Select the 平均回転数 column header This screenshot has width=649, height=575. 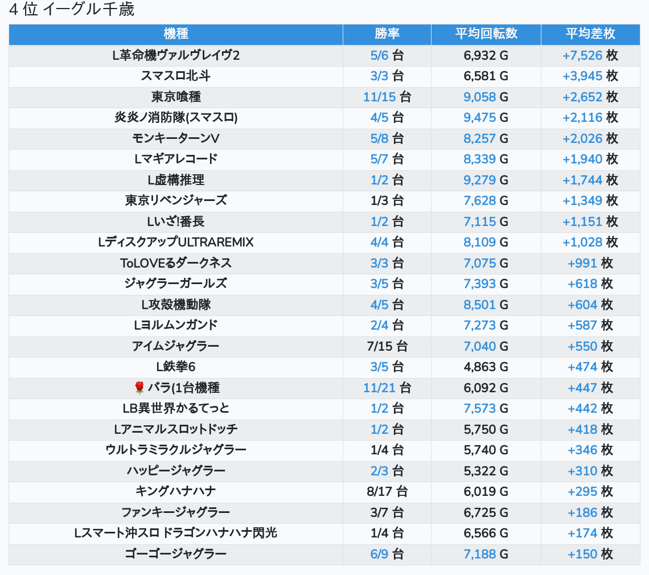(x=486, y=34)
